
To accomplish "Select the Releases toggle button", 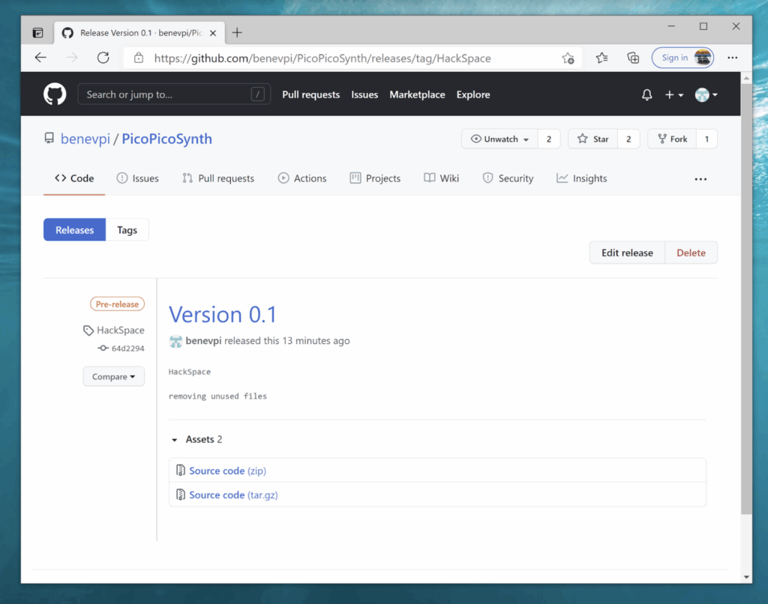I will point(74,230).
